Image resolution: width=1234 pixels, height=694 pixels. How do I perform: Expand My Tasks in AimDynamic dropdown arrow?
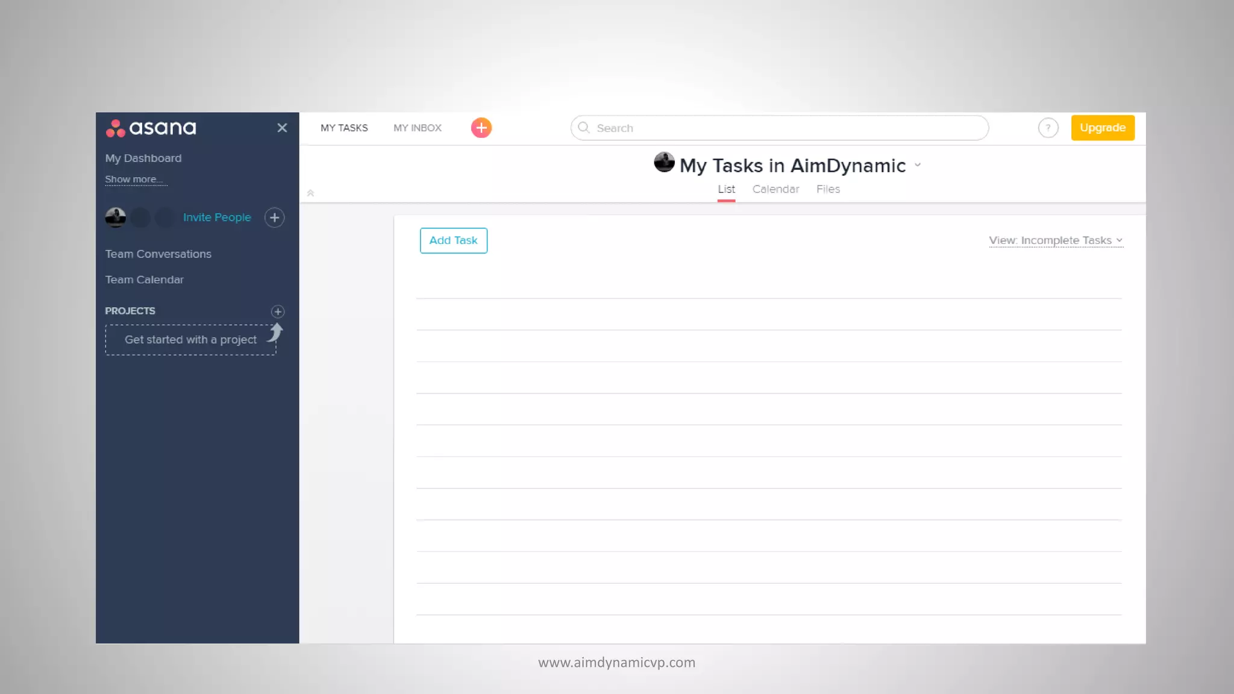coord(918,165)
